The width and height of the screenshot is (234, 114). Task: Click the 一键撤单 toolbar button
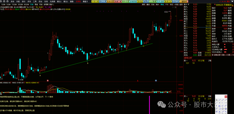[183, 1]
